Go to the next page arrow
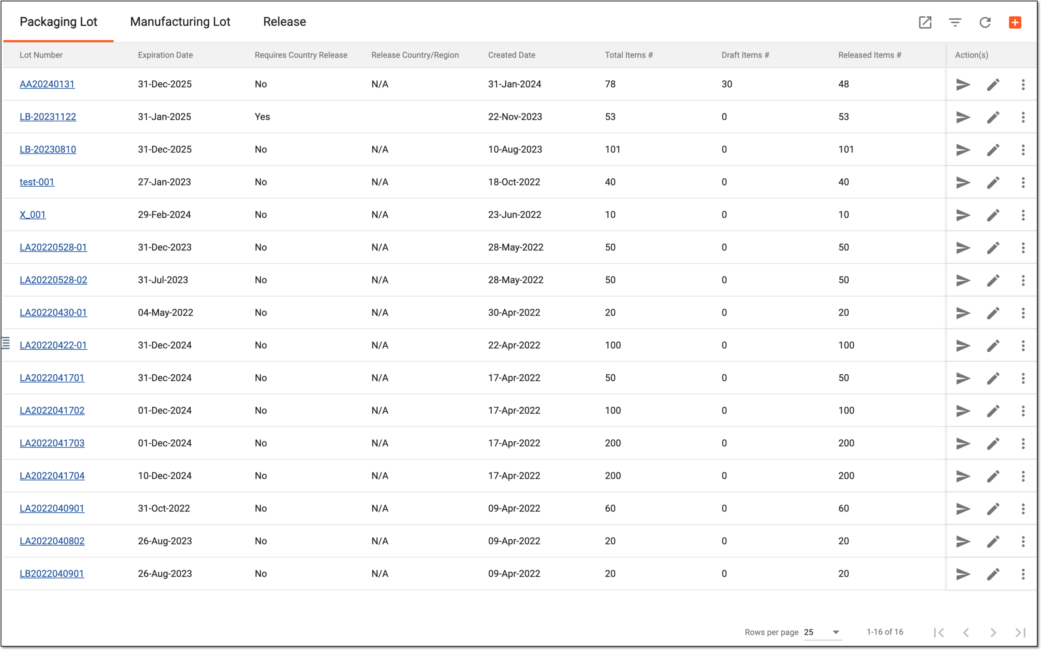The height and width of the screenshot is (650, 1041). point(993,633)
